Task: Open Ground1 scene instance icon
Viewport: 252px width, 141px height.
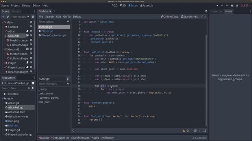Action: click(x=27, y=35)
